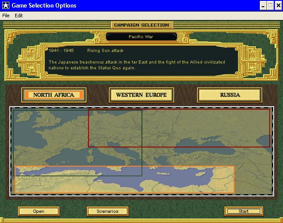Click the campaign description text about the Japanese attack
The height and width of the screenshot is (223, 283).
pos(137,65)
